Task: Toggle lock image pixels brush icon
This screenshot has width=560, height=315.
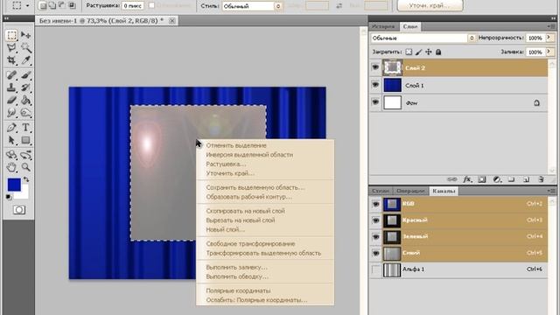Action: tap(419, 52)
